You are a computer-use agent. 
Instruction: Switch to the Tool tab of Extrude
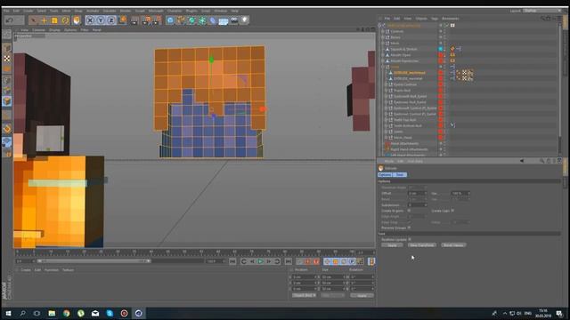(x=400, y=174)
